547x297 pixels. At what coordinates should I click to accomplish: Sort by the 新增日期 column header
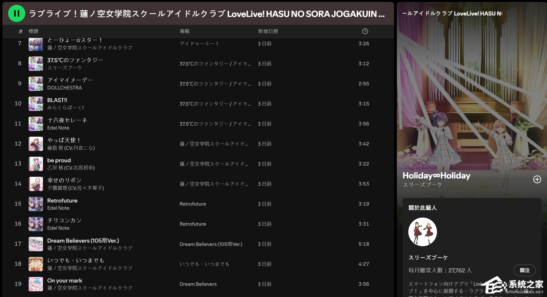pyautogui.click(x=268, y=31)
